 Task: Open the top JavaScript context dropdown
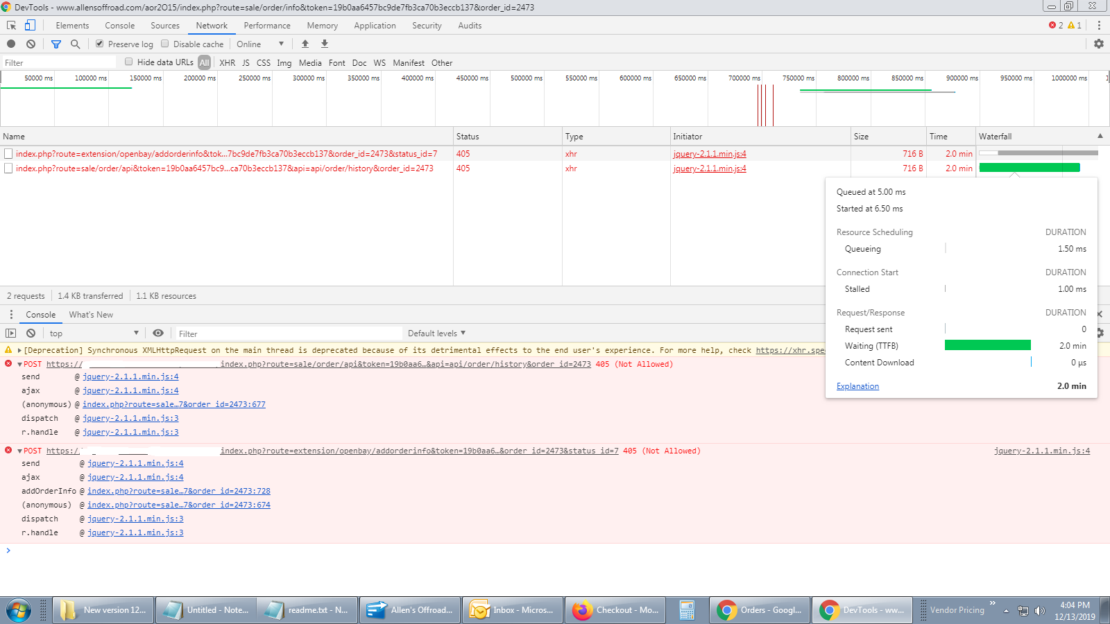(x=94, y=333)
